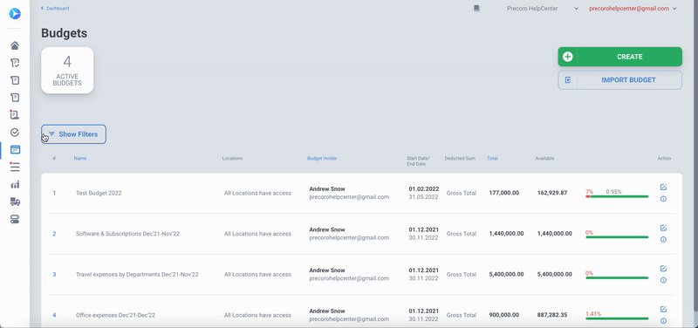Viewport: 698px width, 328px height.
Task: Sort by the Budget Holder column
Action: (322, 159)
